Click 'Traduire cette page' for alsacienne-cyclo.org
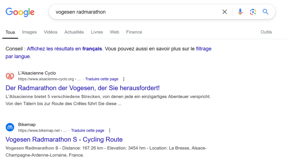The width and height of the screenshot is (287, 160). [102, 79]
